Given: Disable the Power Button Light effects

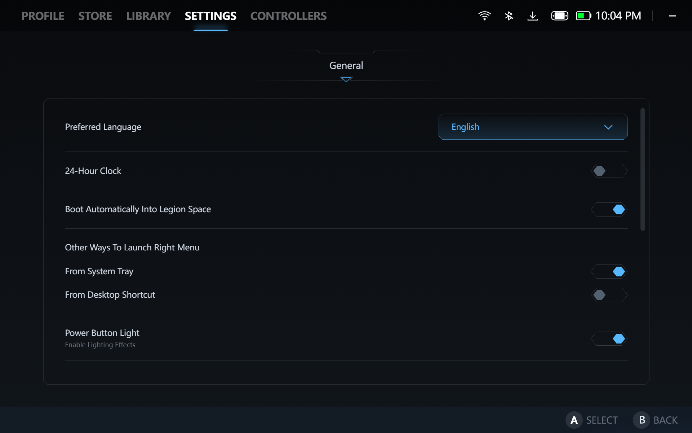Looking at the screenshot, I should 609,338.
